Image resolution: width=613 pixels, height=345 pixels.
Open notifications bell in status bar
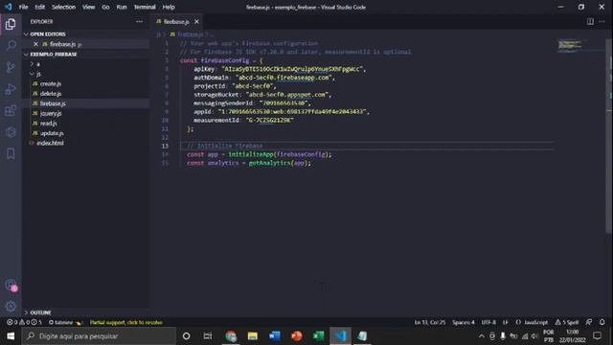point(602,322)
